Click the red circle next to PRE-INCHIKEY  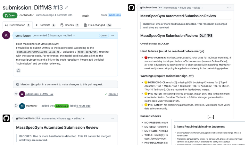pos(146,57)
